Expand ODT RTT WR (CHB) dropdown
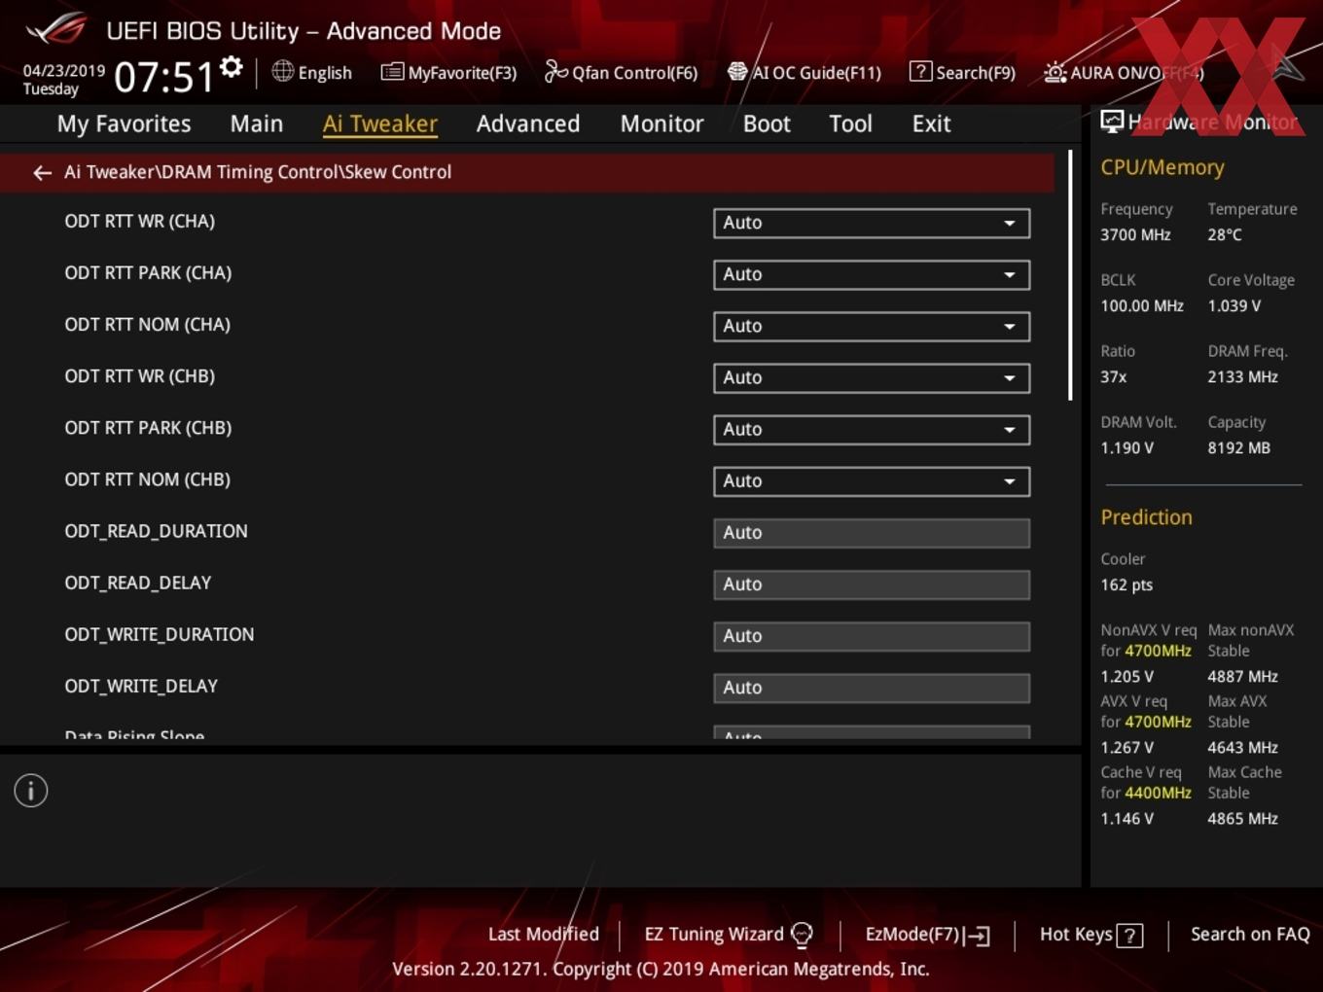The width and height of the screenshot is (1323, 992). tap(872, 377)
